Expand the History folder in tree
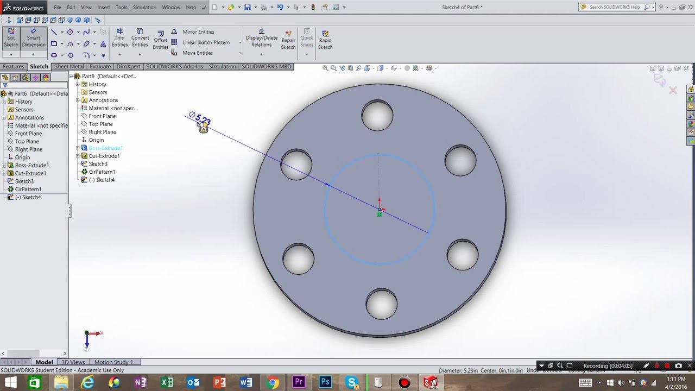695x391 pixels. coord(4,102)
